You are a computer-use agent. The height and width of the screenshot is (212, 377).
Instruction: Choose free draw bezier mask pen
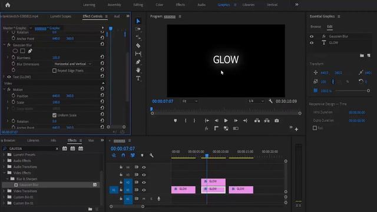coord(30,51)
